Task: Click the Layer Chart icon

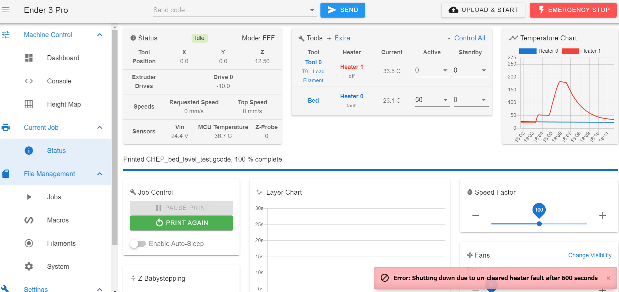Action: 259,193
